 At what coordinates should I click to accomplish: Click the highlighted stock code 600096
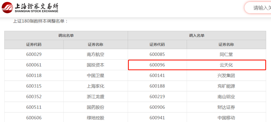157,65
